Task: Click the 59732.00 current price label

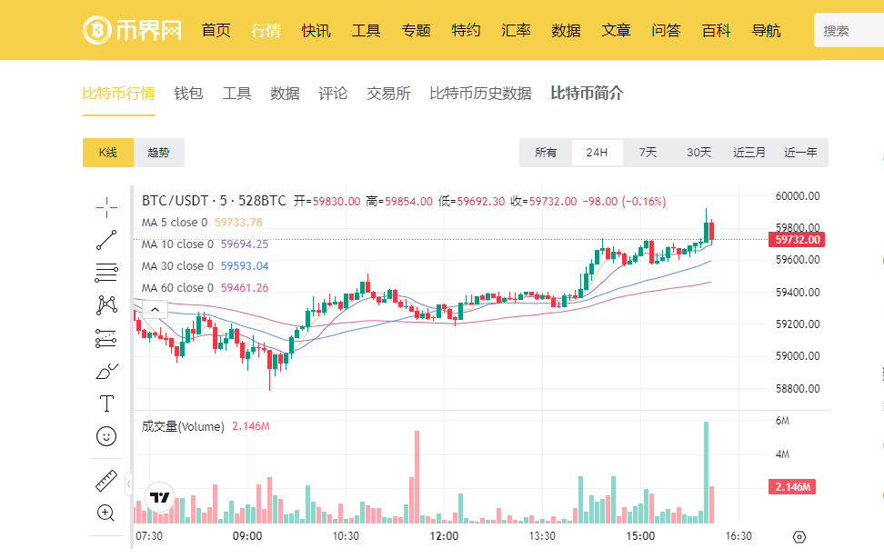Action: pos(797,240)
